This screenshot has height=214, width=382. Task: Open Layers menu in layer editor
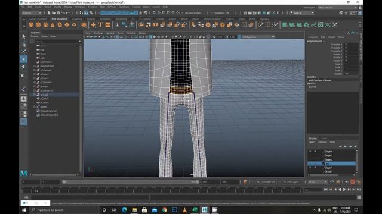point(312,142)
